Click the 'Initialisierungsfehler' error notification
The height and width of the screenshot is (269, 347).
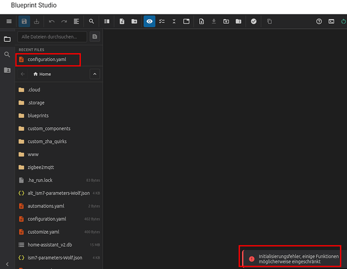point(295,259)
